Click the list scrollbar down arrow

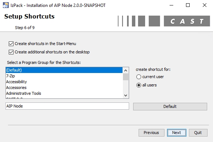point(126,96)
